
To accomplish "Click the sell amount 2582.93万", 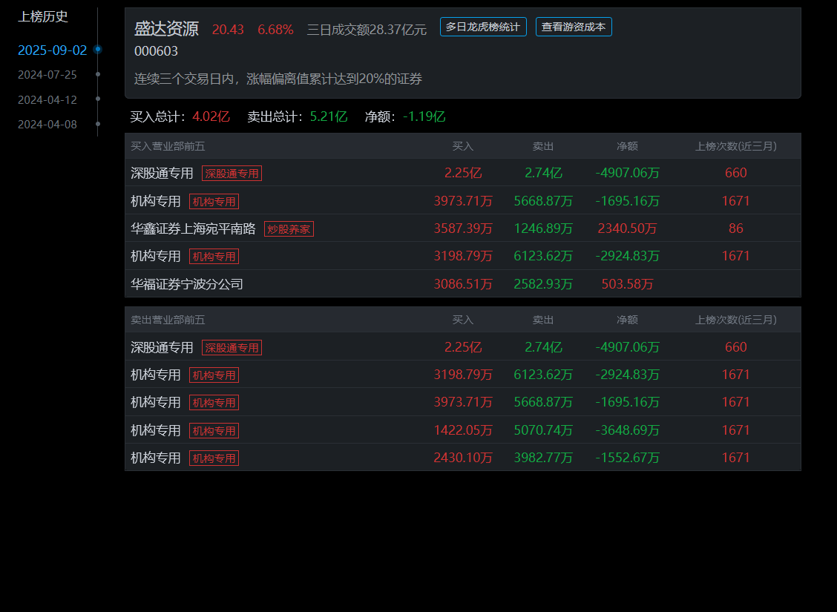I will [543, 284].
